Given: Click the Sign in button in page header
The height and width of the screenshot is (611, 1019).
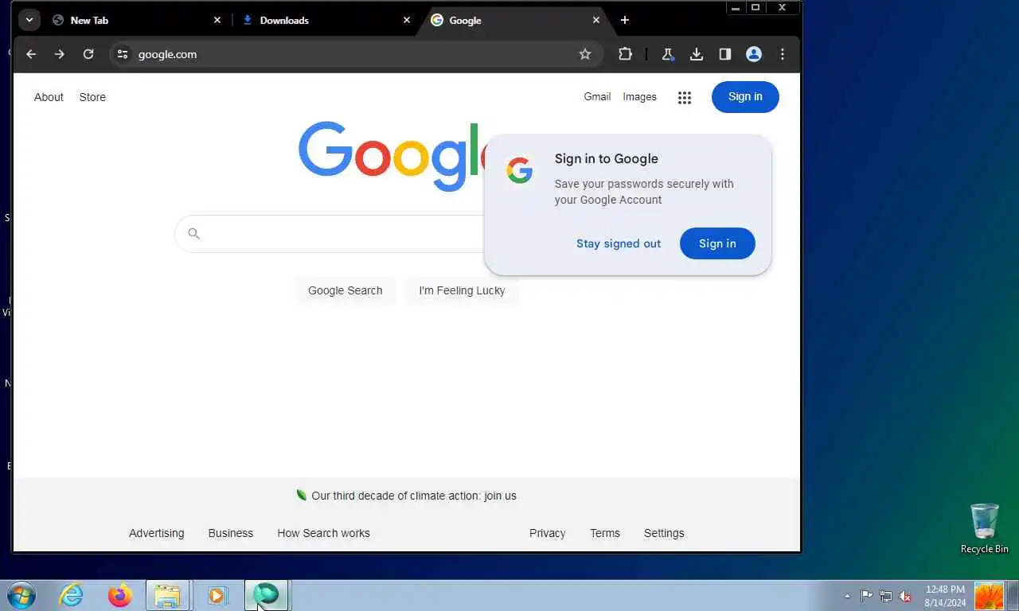Looking at the screenshot, I should pyautogui.click(x=745, y=96).
